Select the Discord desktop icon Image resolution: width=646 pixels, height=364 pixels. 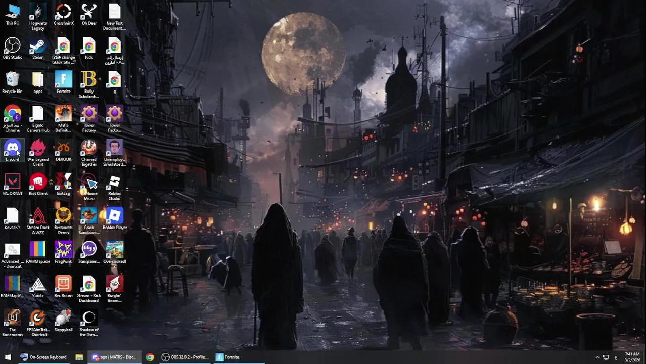[12, 151]
